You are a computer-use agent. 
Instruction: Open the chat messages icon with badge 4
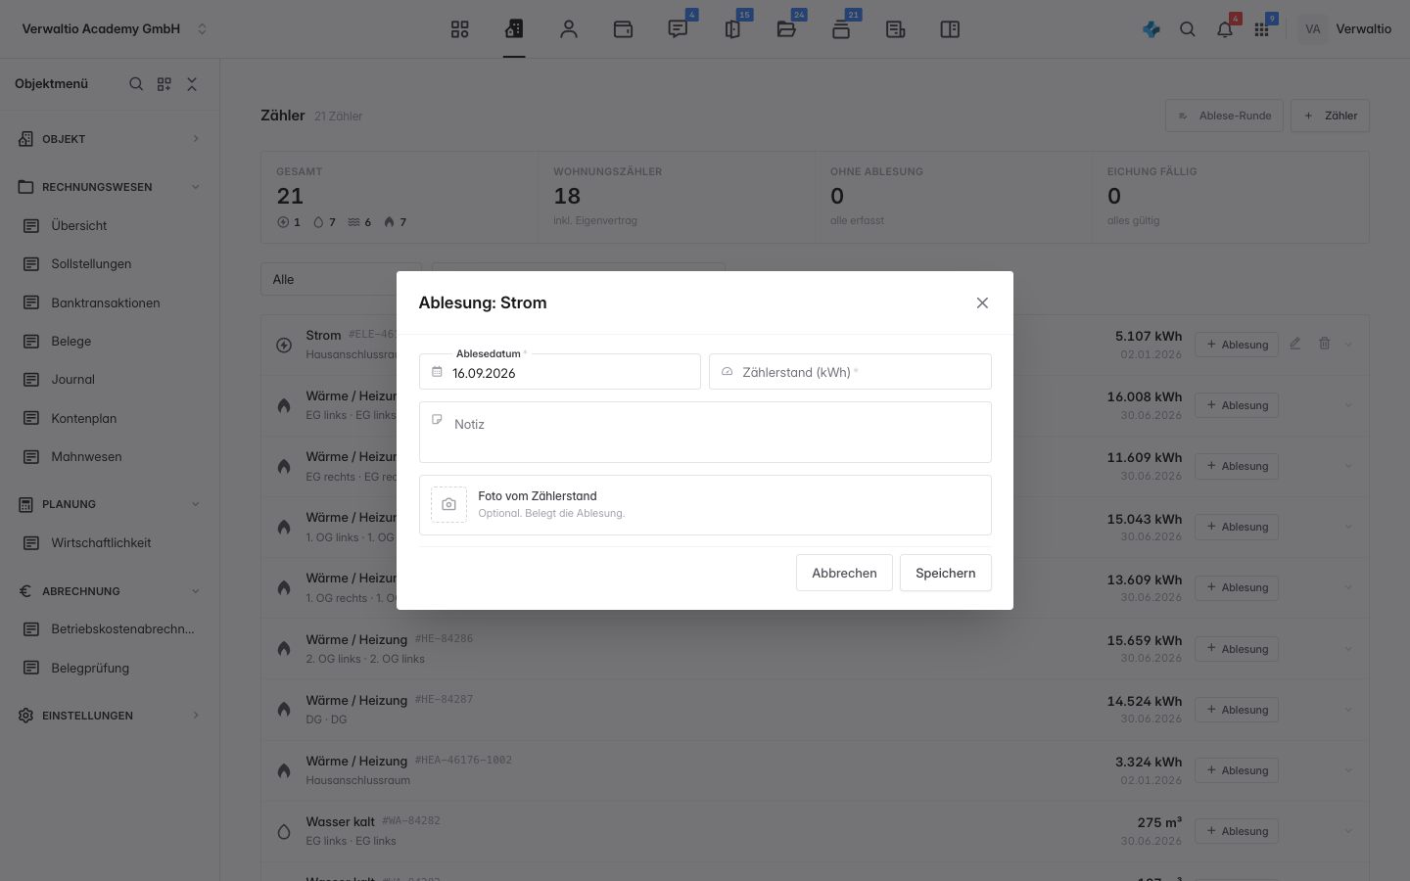pyautogui.click(x=678, y=29)
